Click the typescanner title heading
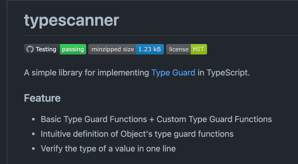This screenshot has width=298, height=164. (71, 20)
